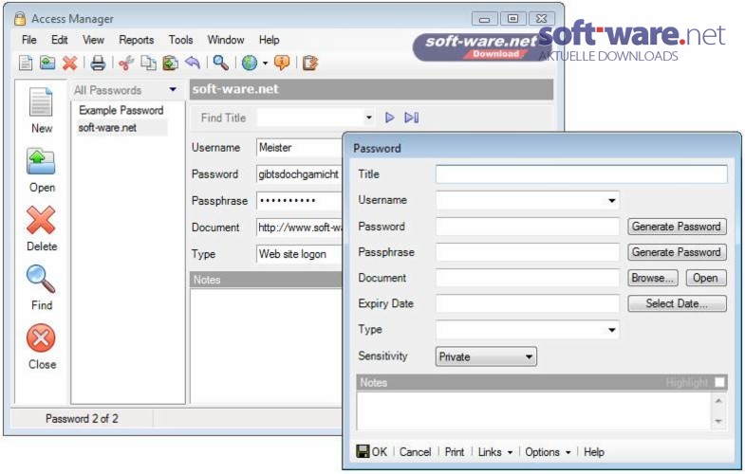Click the clipboard checklist toolbar icon
This screenshot has width=745, height=474.
point(309,63)
